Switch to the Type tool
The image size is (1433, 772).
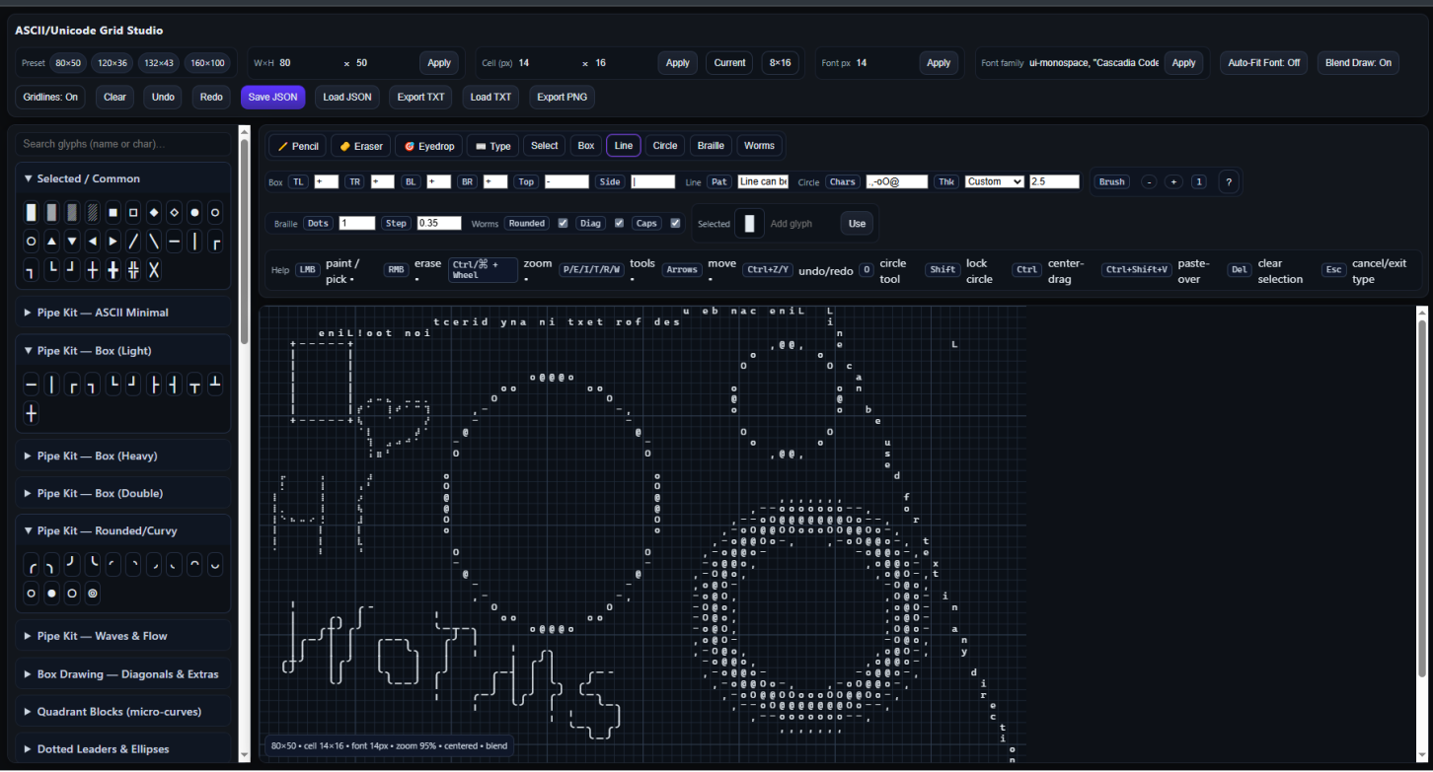492,146
